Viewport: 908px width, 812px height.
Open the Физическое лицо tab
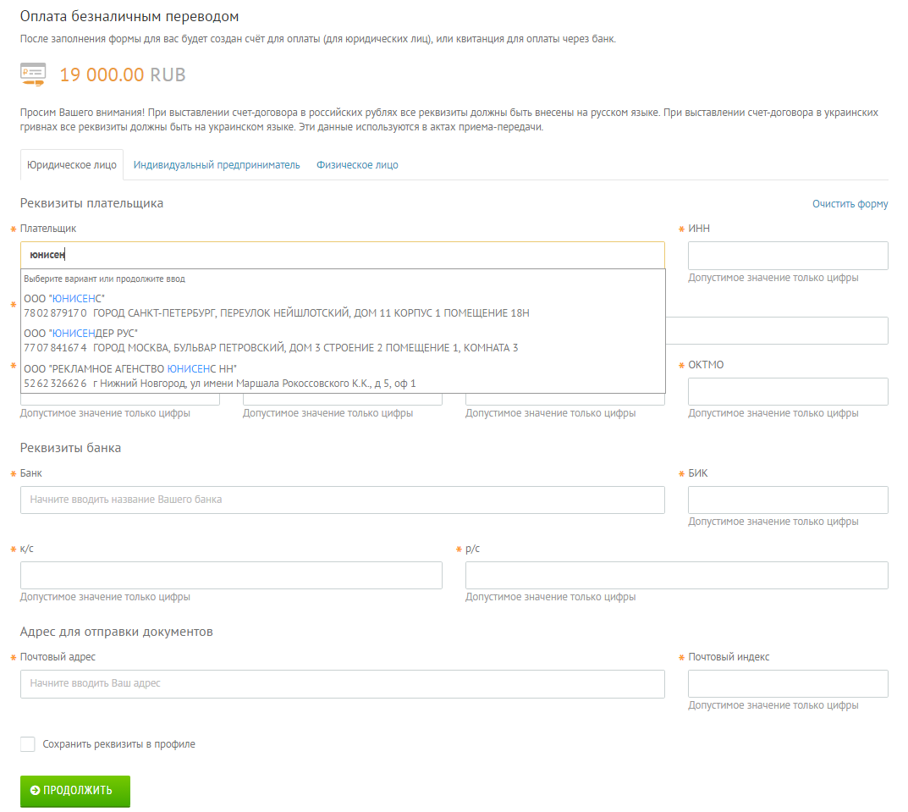357,165
